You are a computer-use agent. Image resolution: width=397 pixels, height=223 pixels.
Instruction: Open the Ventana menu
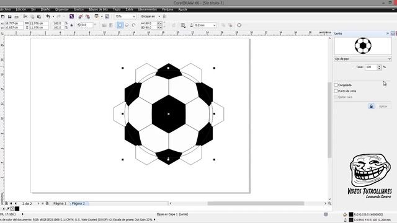pyautogui.click(x=167, y=9)
